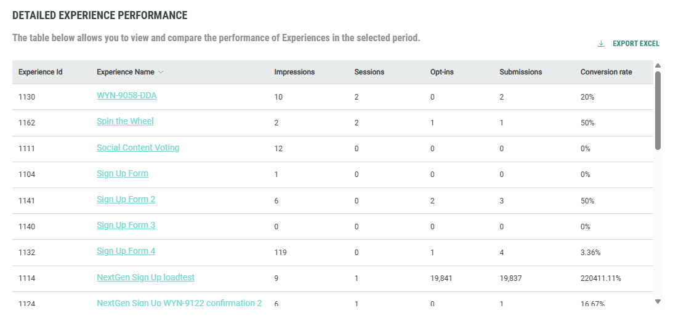
Task: Click the scrollbar down arrow
Action: [x=658, y=301]
